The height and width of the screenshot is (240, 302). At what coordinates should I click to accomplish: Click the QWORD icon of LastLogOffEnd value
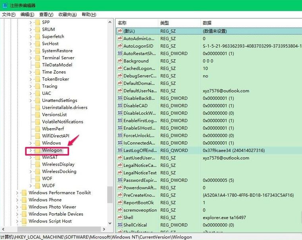[120, 150]
